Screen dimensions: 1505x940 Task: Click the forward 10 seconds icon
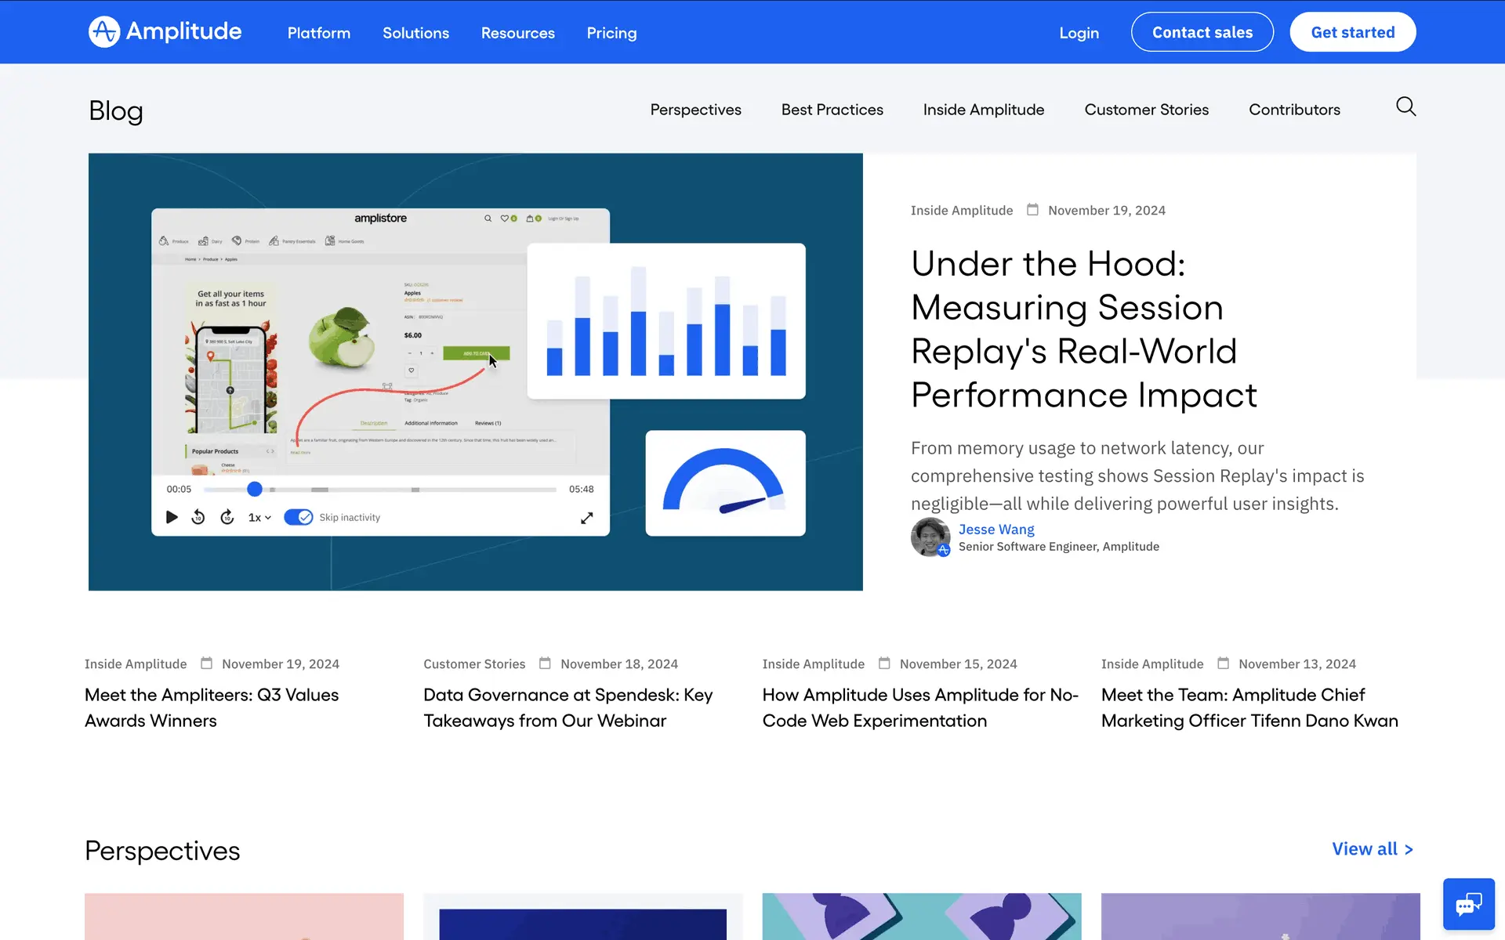(227, 517)
